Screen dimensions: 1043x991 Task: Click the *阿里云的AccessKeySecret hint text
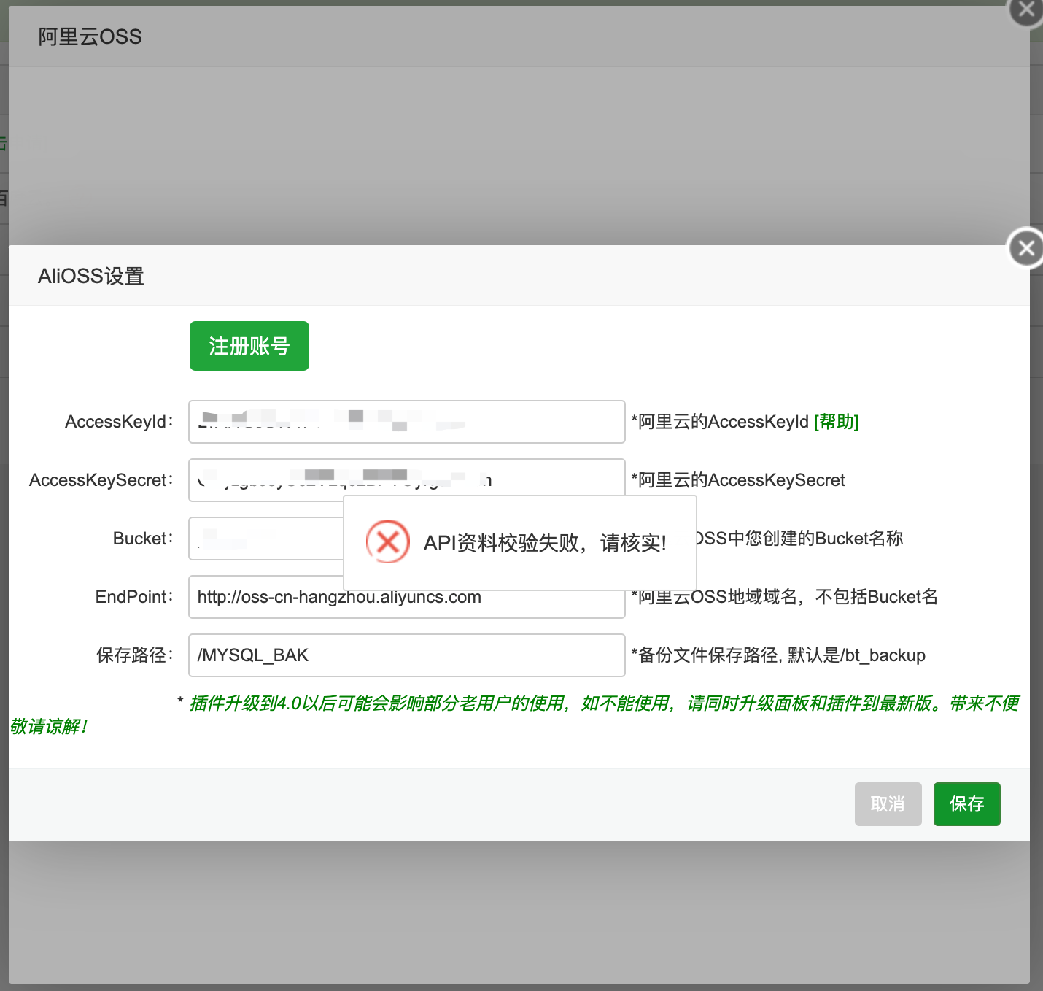[738, 480]
